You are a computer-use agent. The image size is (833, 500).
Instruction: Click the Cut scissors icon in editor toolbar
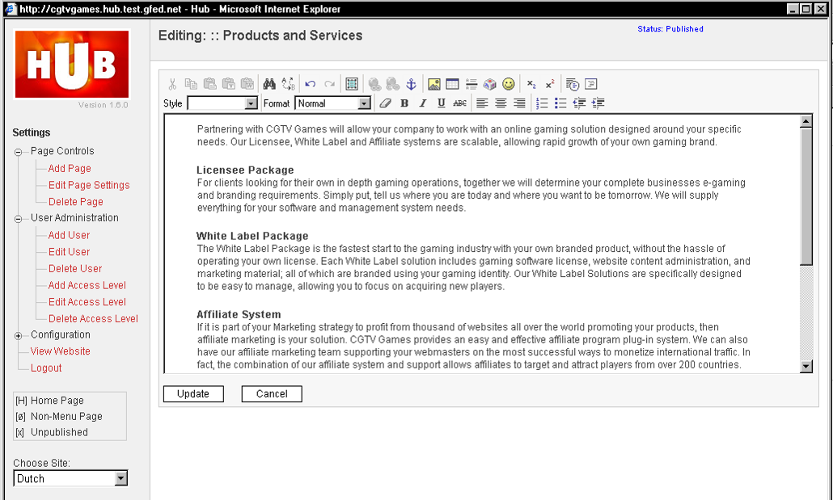[x=172, y=84]
